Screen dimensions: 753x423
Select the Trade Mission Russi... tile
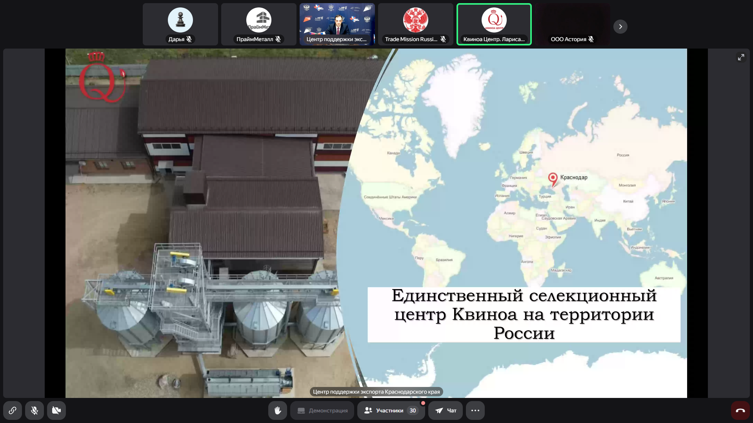pos(416,24)
